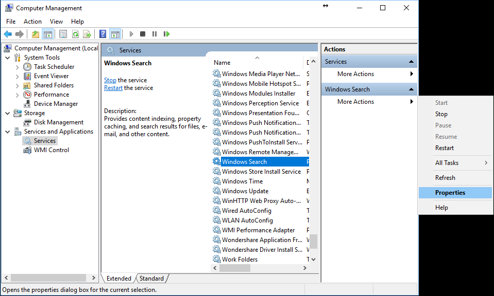Select the Task Scheduler tree node

click(x=54, y=67)
